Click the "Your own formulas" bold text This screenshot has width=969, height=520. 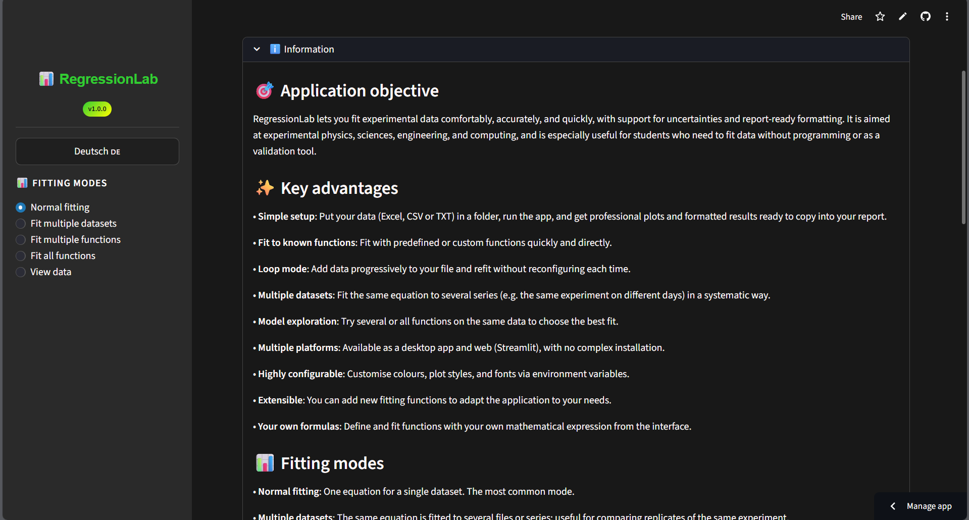pyautogui.click(x=299, y=427)
